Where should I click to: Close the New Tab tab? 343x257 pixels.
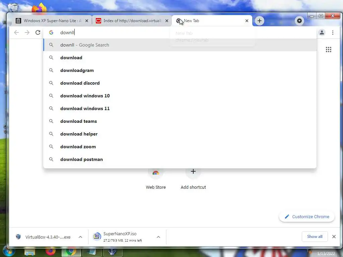point(247,21)
